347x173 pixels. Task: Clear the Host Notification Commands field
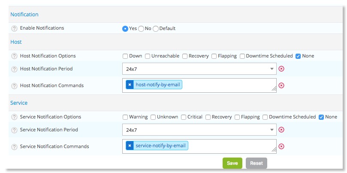281,85
